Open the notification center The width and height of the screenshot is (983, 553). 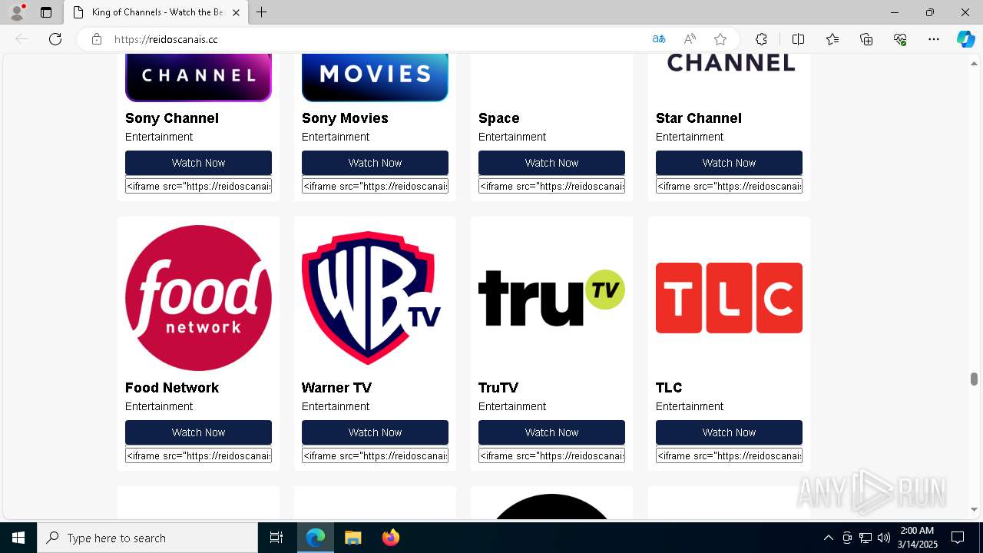click(x=958, y=538)
